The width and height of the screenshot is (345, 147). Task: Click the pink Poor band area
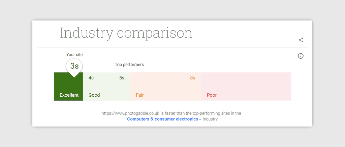(246, 87)
